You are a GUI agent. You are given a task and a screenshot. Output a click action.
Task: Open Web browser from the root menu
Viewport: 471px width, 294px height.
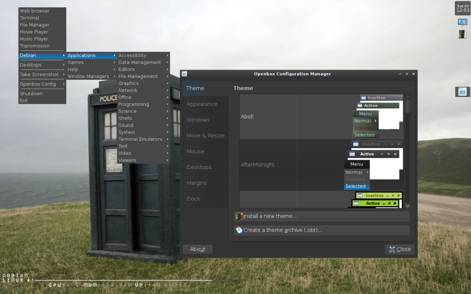click(42, 11)
